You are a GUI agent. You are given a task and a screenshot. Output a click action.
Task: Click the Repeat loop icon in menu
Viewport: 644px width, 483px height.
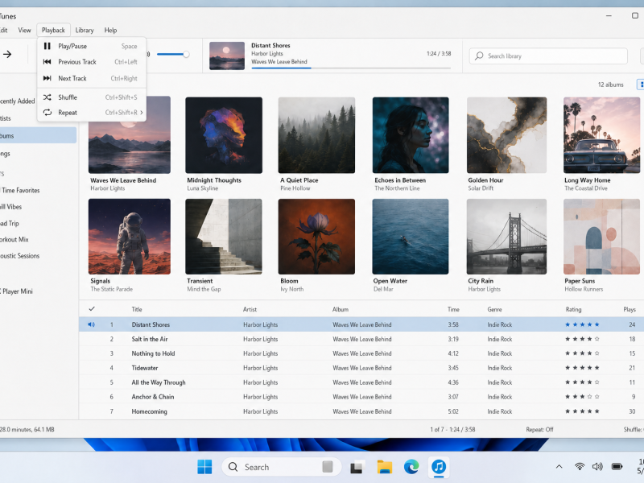(47, 113)
